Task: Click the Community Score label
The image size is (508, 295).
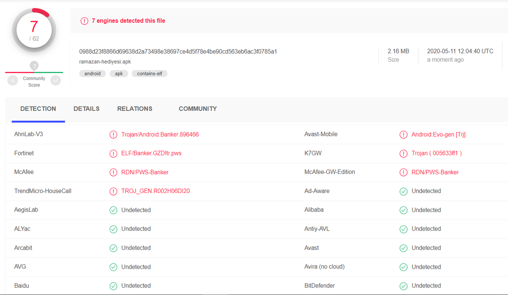Action: pyautogui.click(x=34, y=82)
